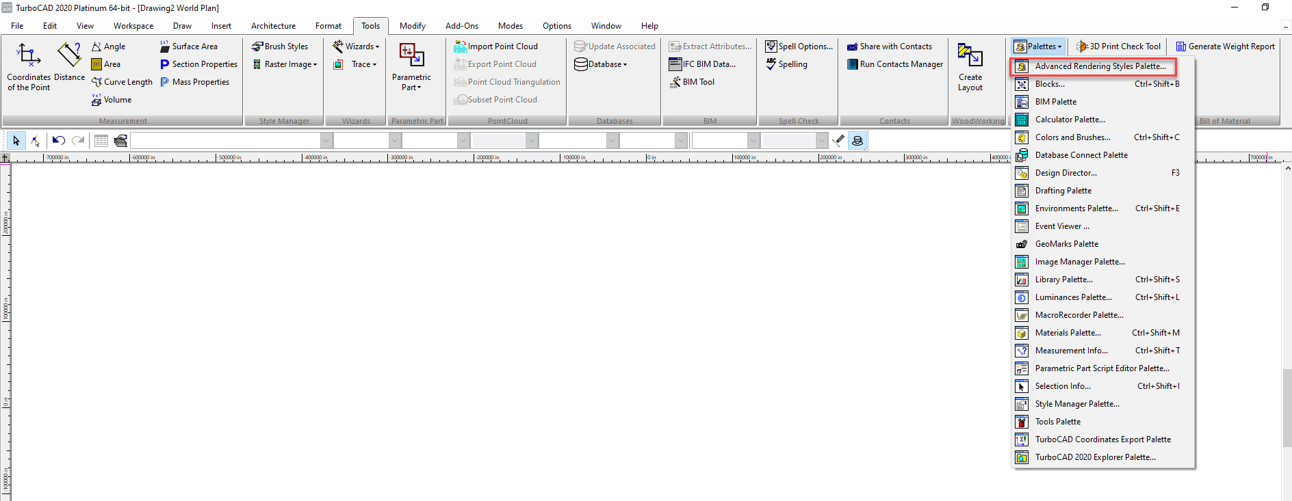Select Design Director entry

pyautogui.click(x=1102, y=173)
